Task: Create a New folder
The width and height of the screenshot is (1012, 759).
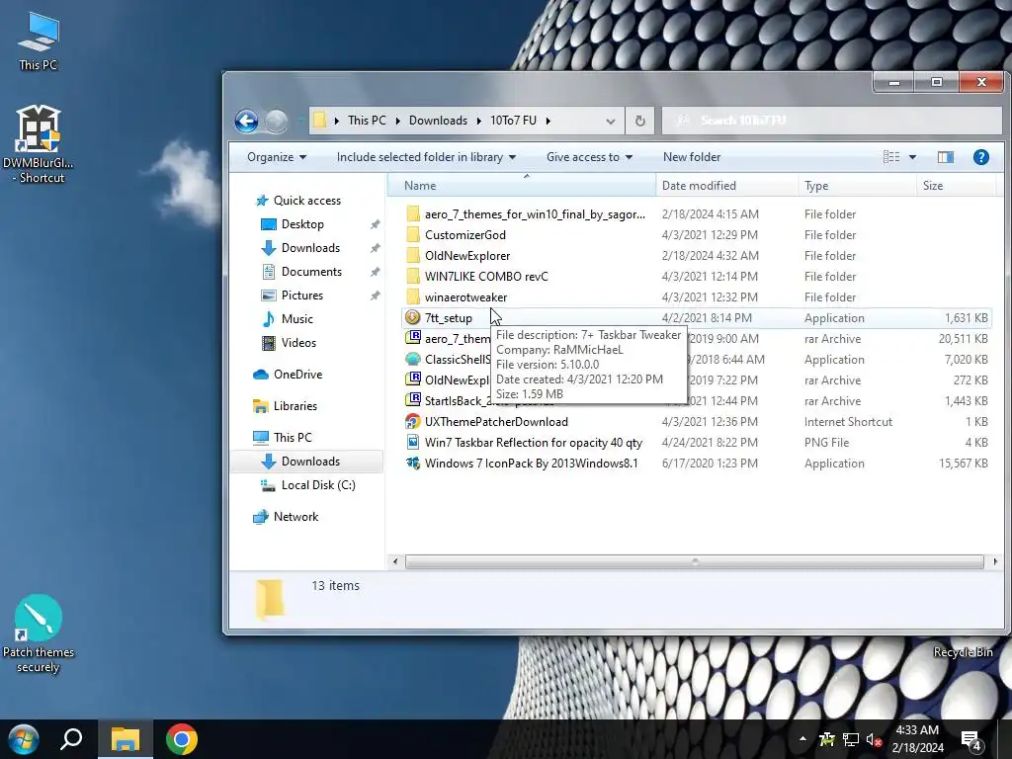Action: pyautogui.click(x=691, y=157)
